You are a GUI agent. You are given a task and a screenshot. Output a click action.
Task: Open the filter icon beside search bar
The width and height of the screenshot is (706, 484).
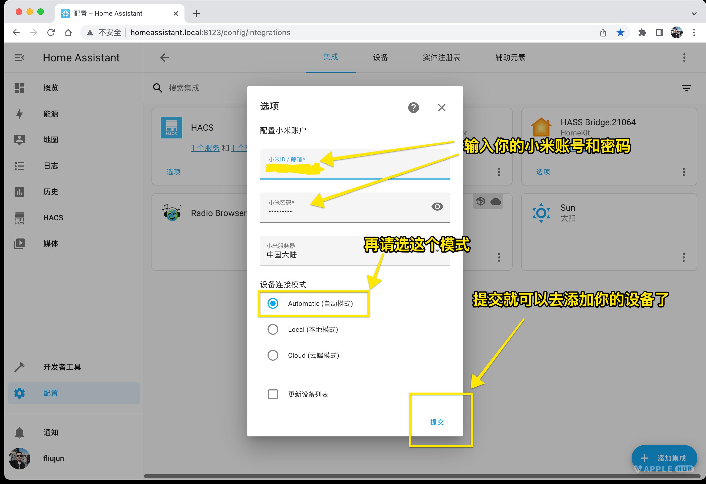click(x=686, y=88)
